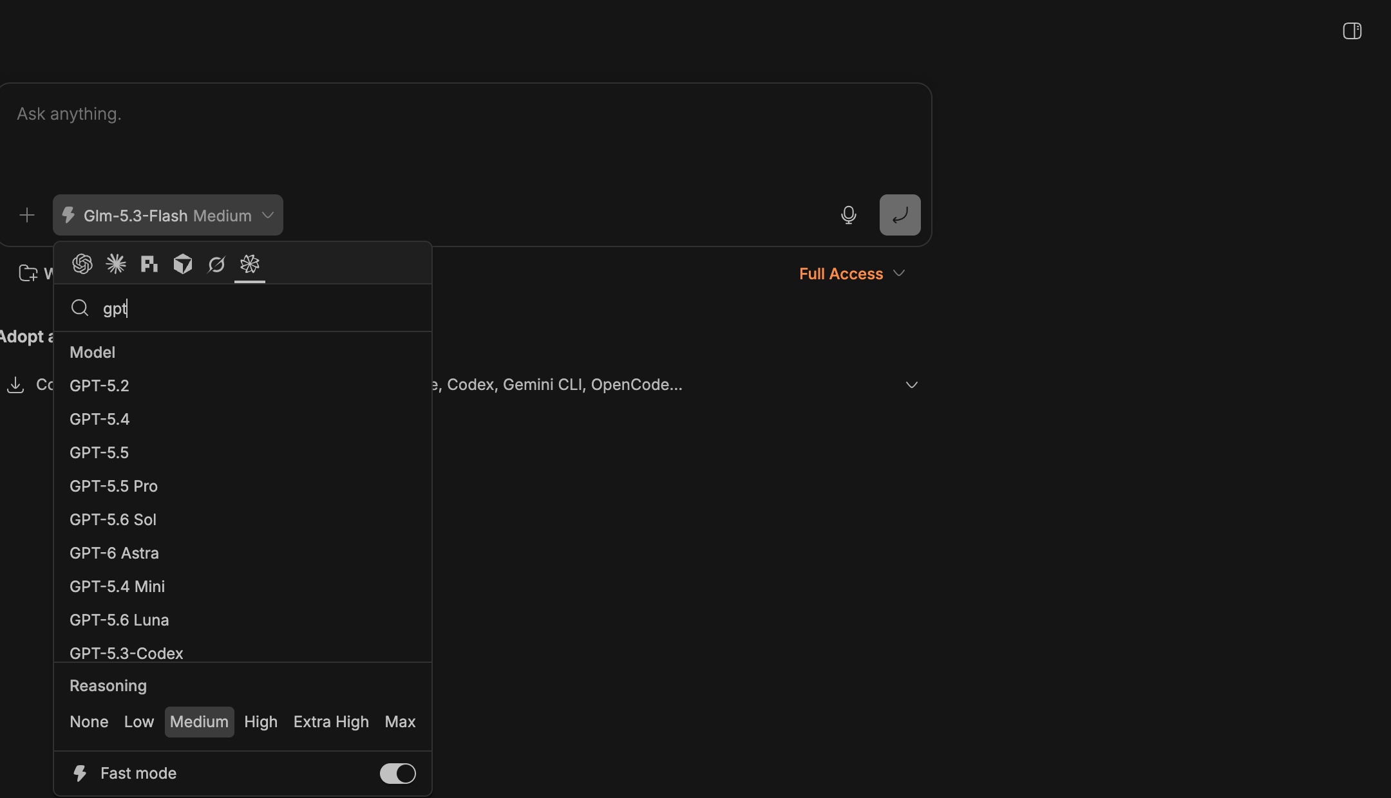Choose the GPT-5.2 model
This screenshot has height=798, width=1391.
pos(243,385)
